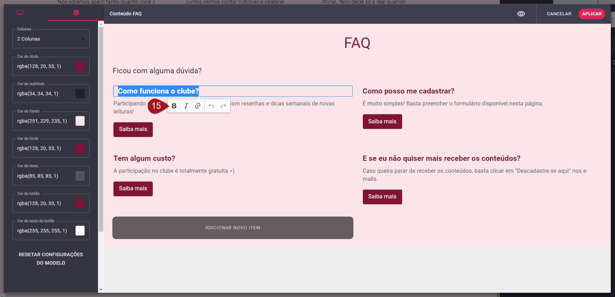Apply italic formatting in text toolbar
615x297 pixels.
click(x=186, y=106)
